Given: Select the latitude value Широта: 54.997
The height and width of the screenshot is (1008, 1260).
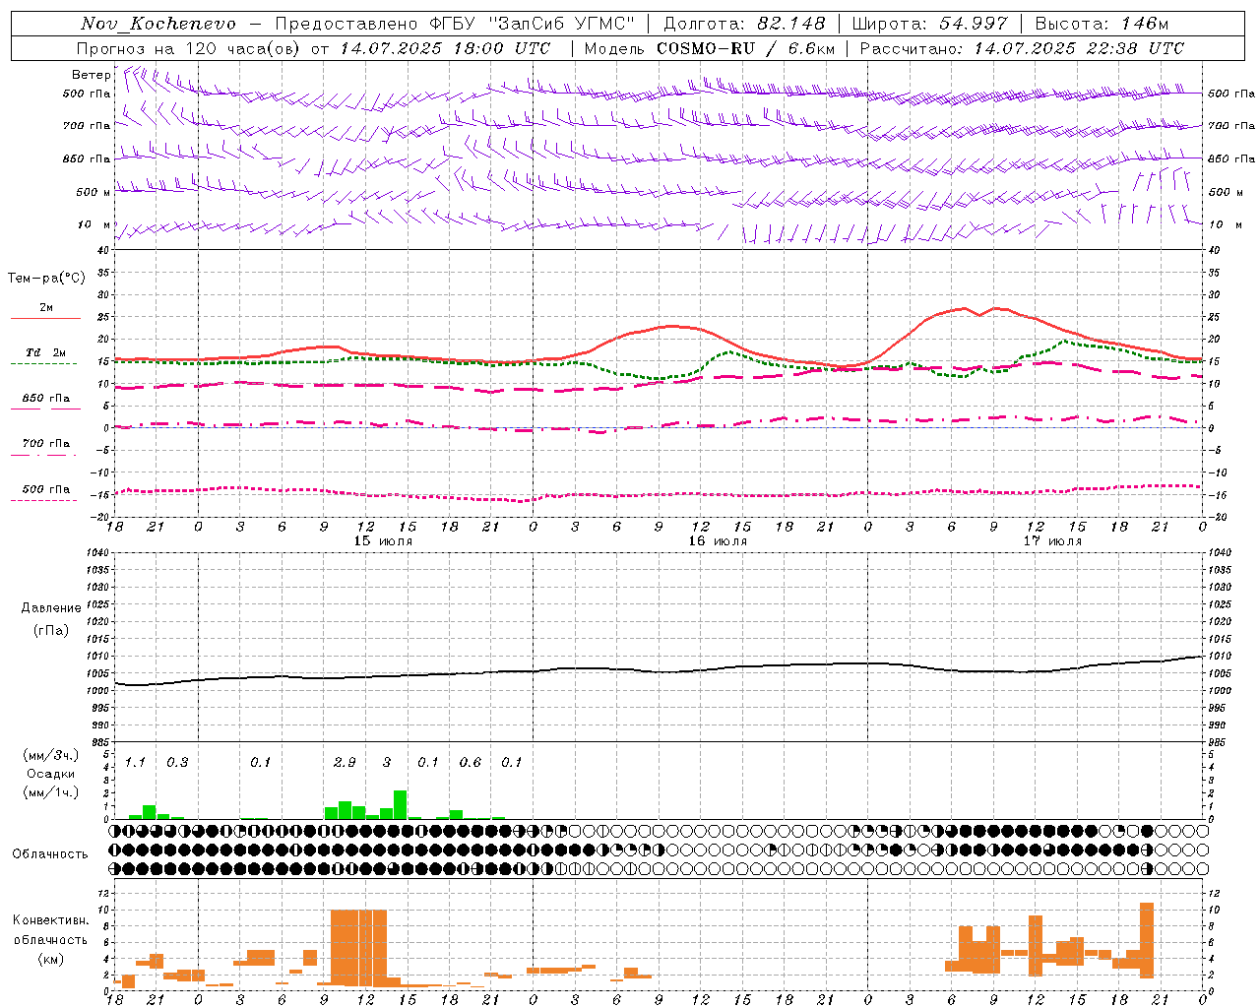Looking at the screenshot, I should (930, 24).
